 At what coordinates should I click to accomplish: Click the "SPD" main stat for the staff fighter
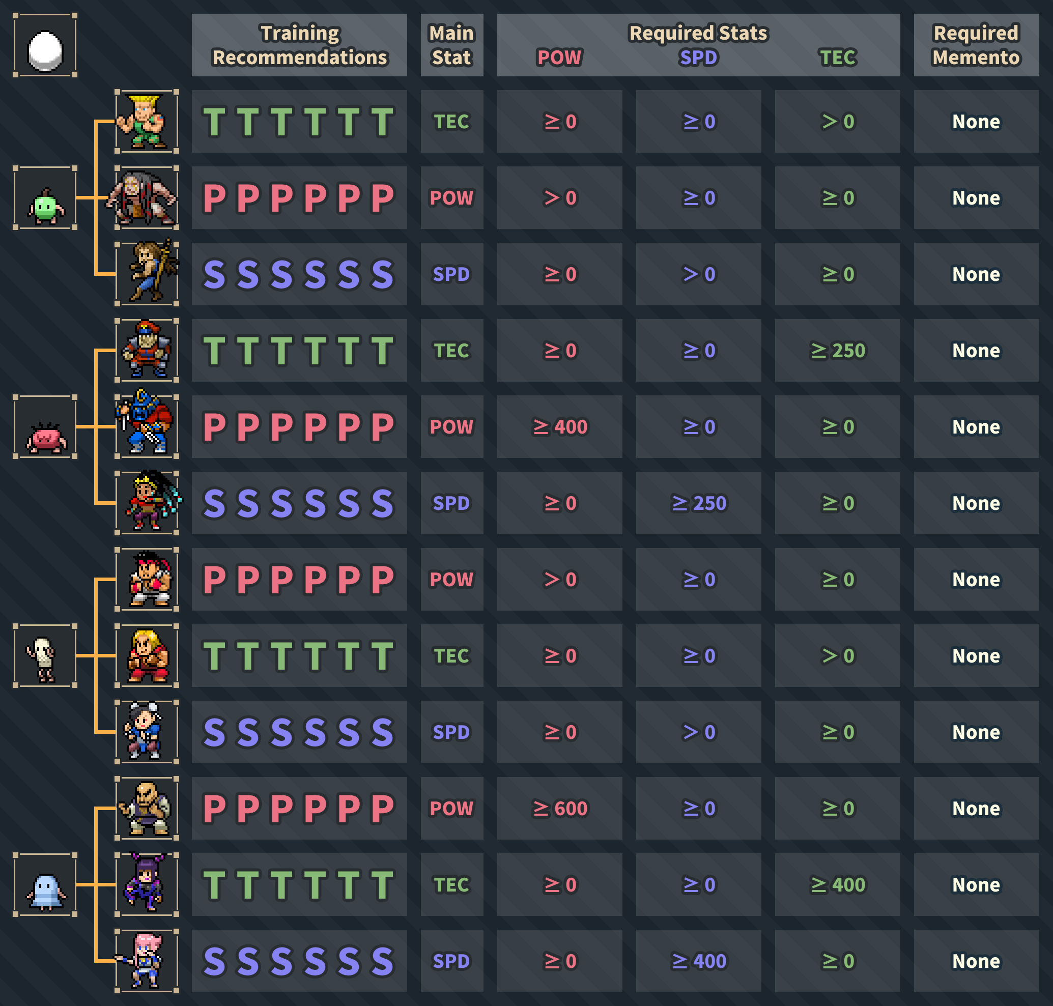[x=451, y=274]
